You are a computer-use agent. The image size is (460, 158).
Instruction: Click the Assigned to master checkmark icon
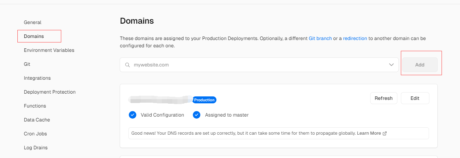(x=197, y=115)
